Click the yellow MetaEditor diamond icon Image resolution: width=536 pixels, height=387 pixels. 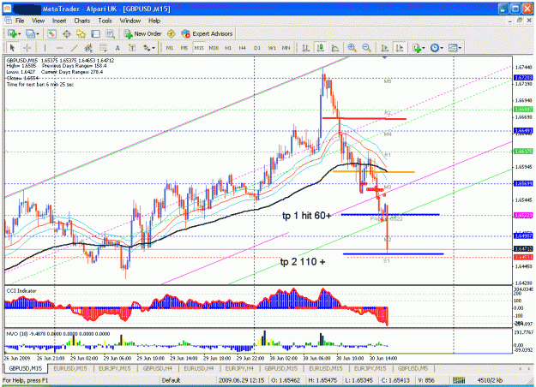coord(171,33)
